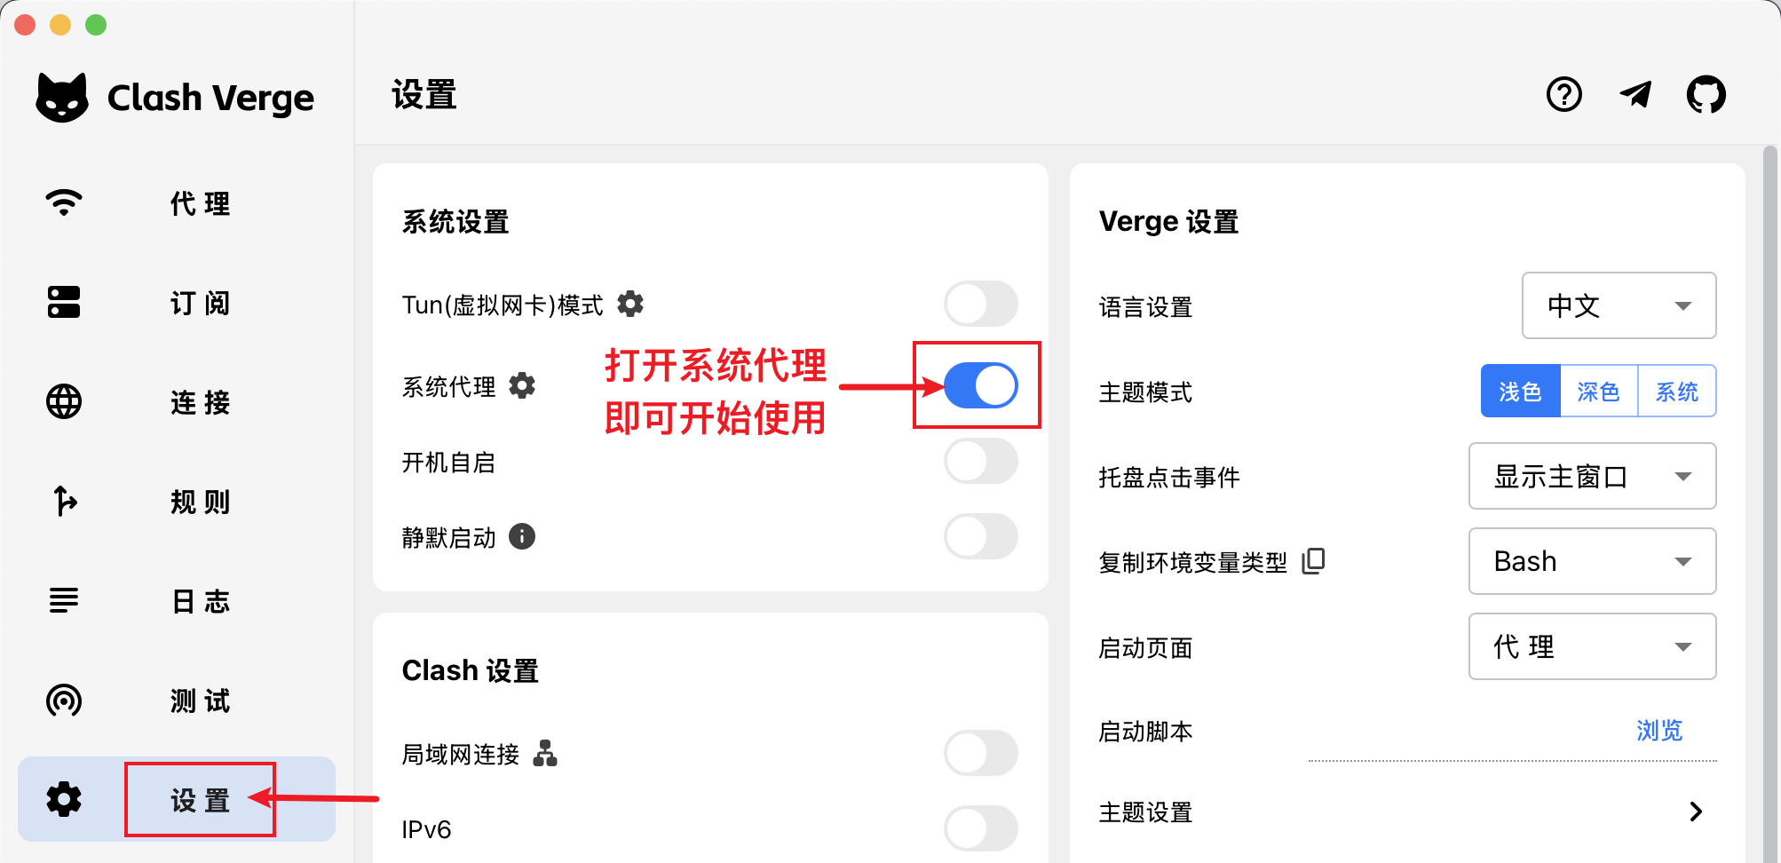Open the 语言设置 dropdown showing 中文

(x=1619, y=305)
